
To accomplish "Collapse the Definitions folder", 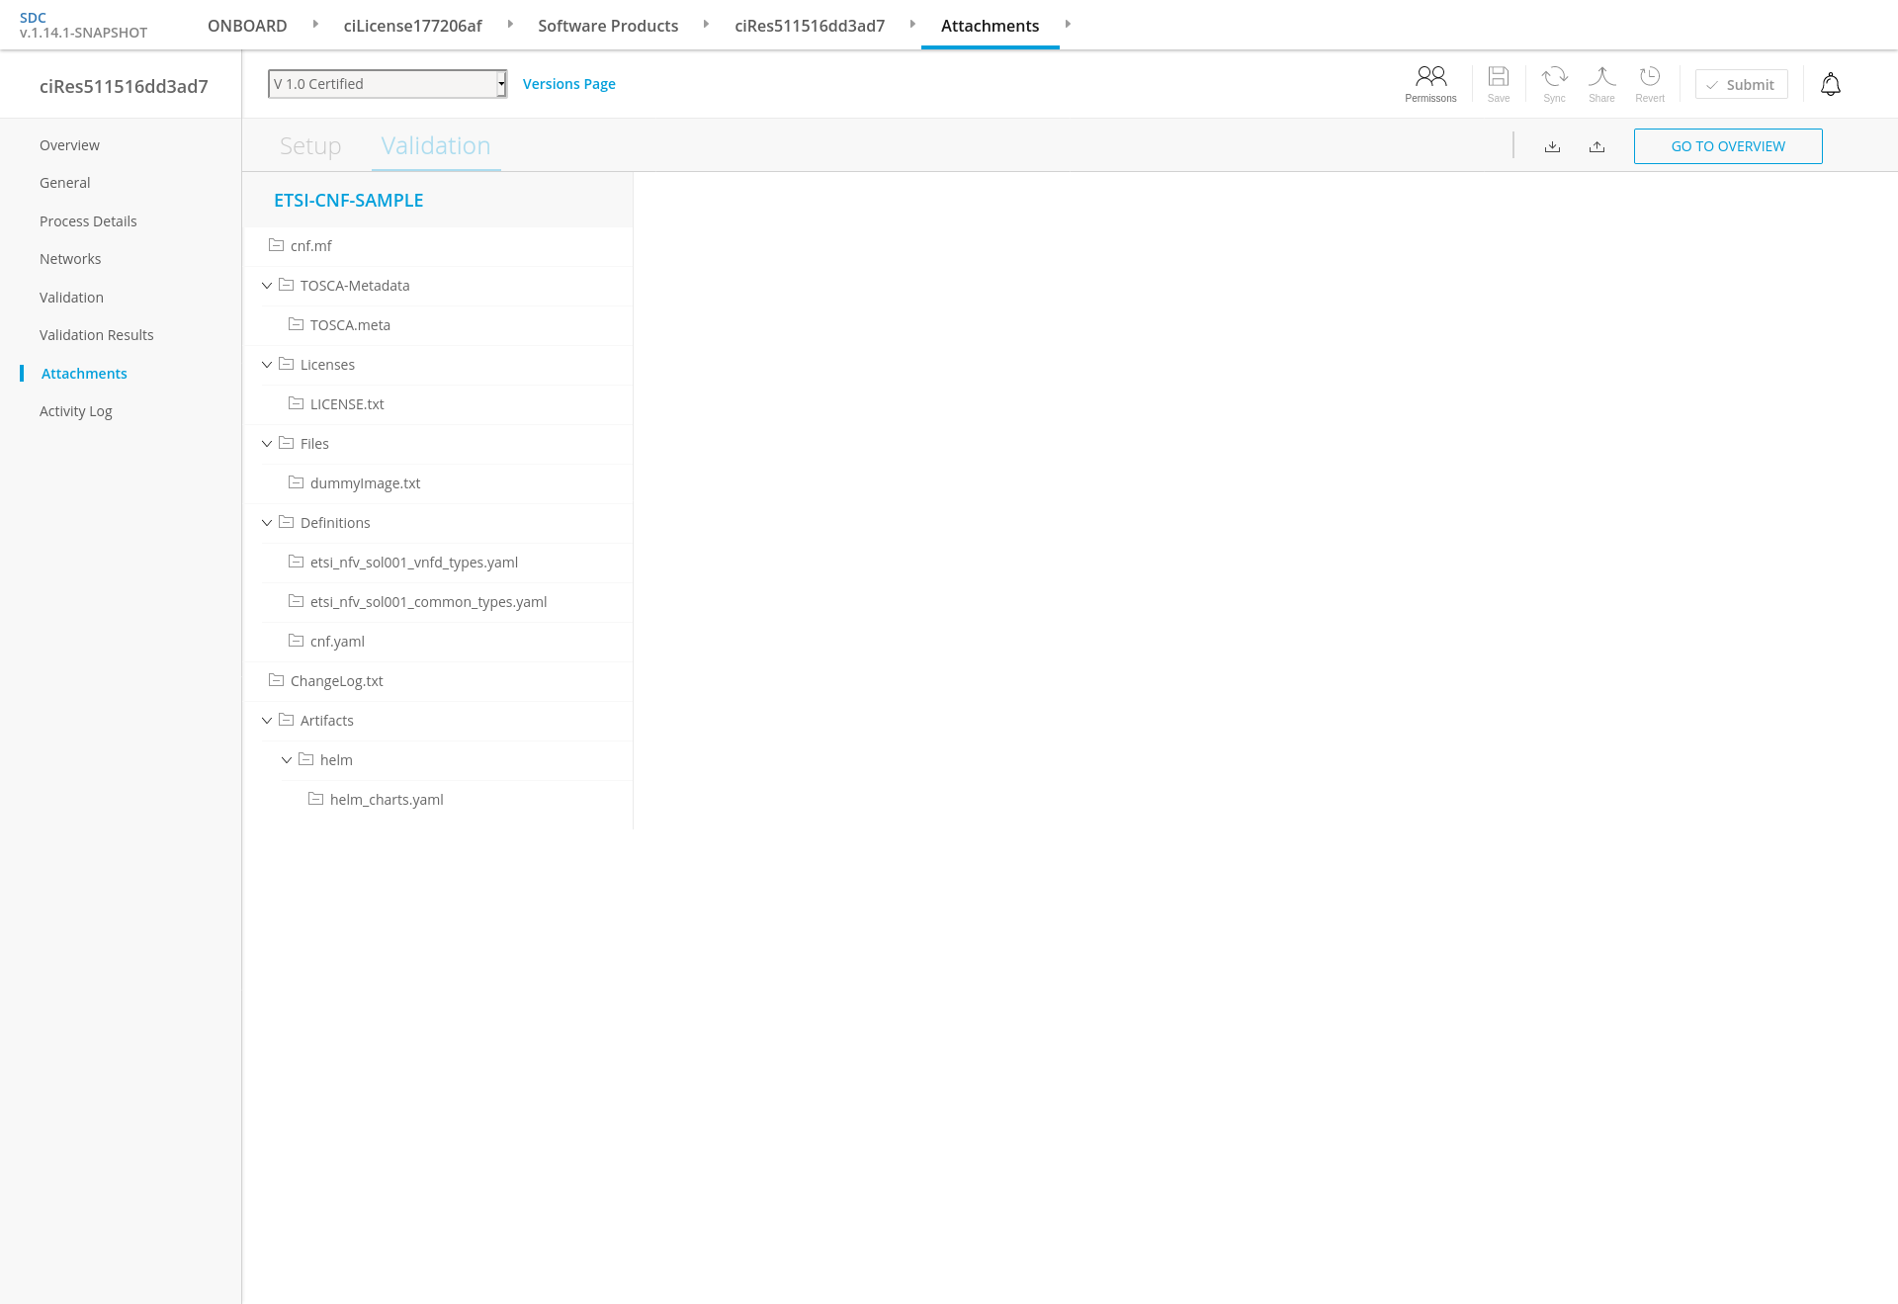I will [267, 523].
